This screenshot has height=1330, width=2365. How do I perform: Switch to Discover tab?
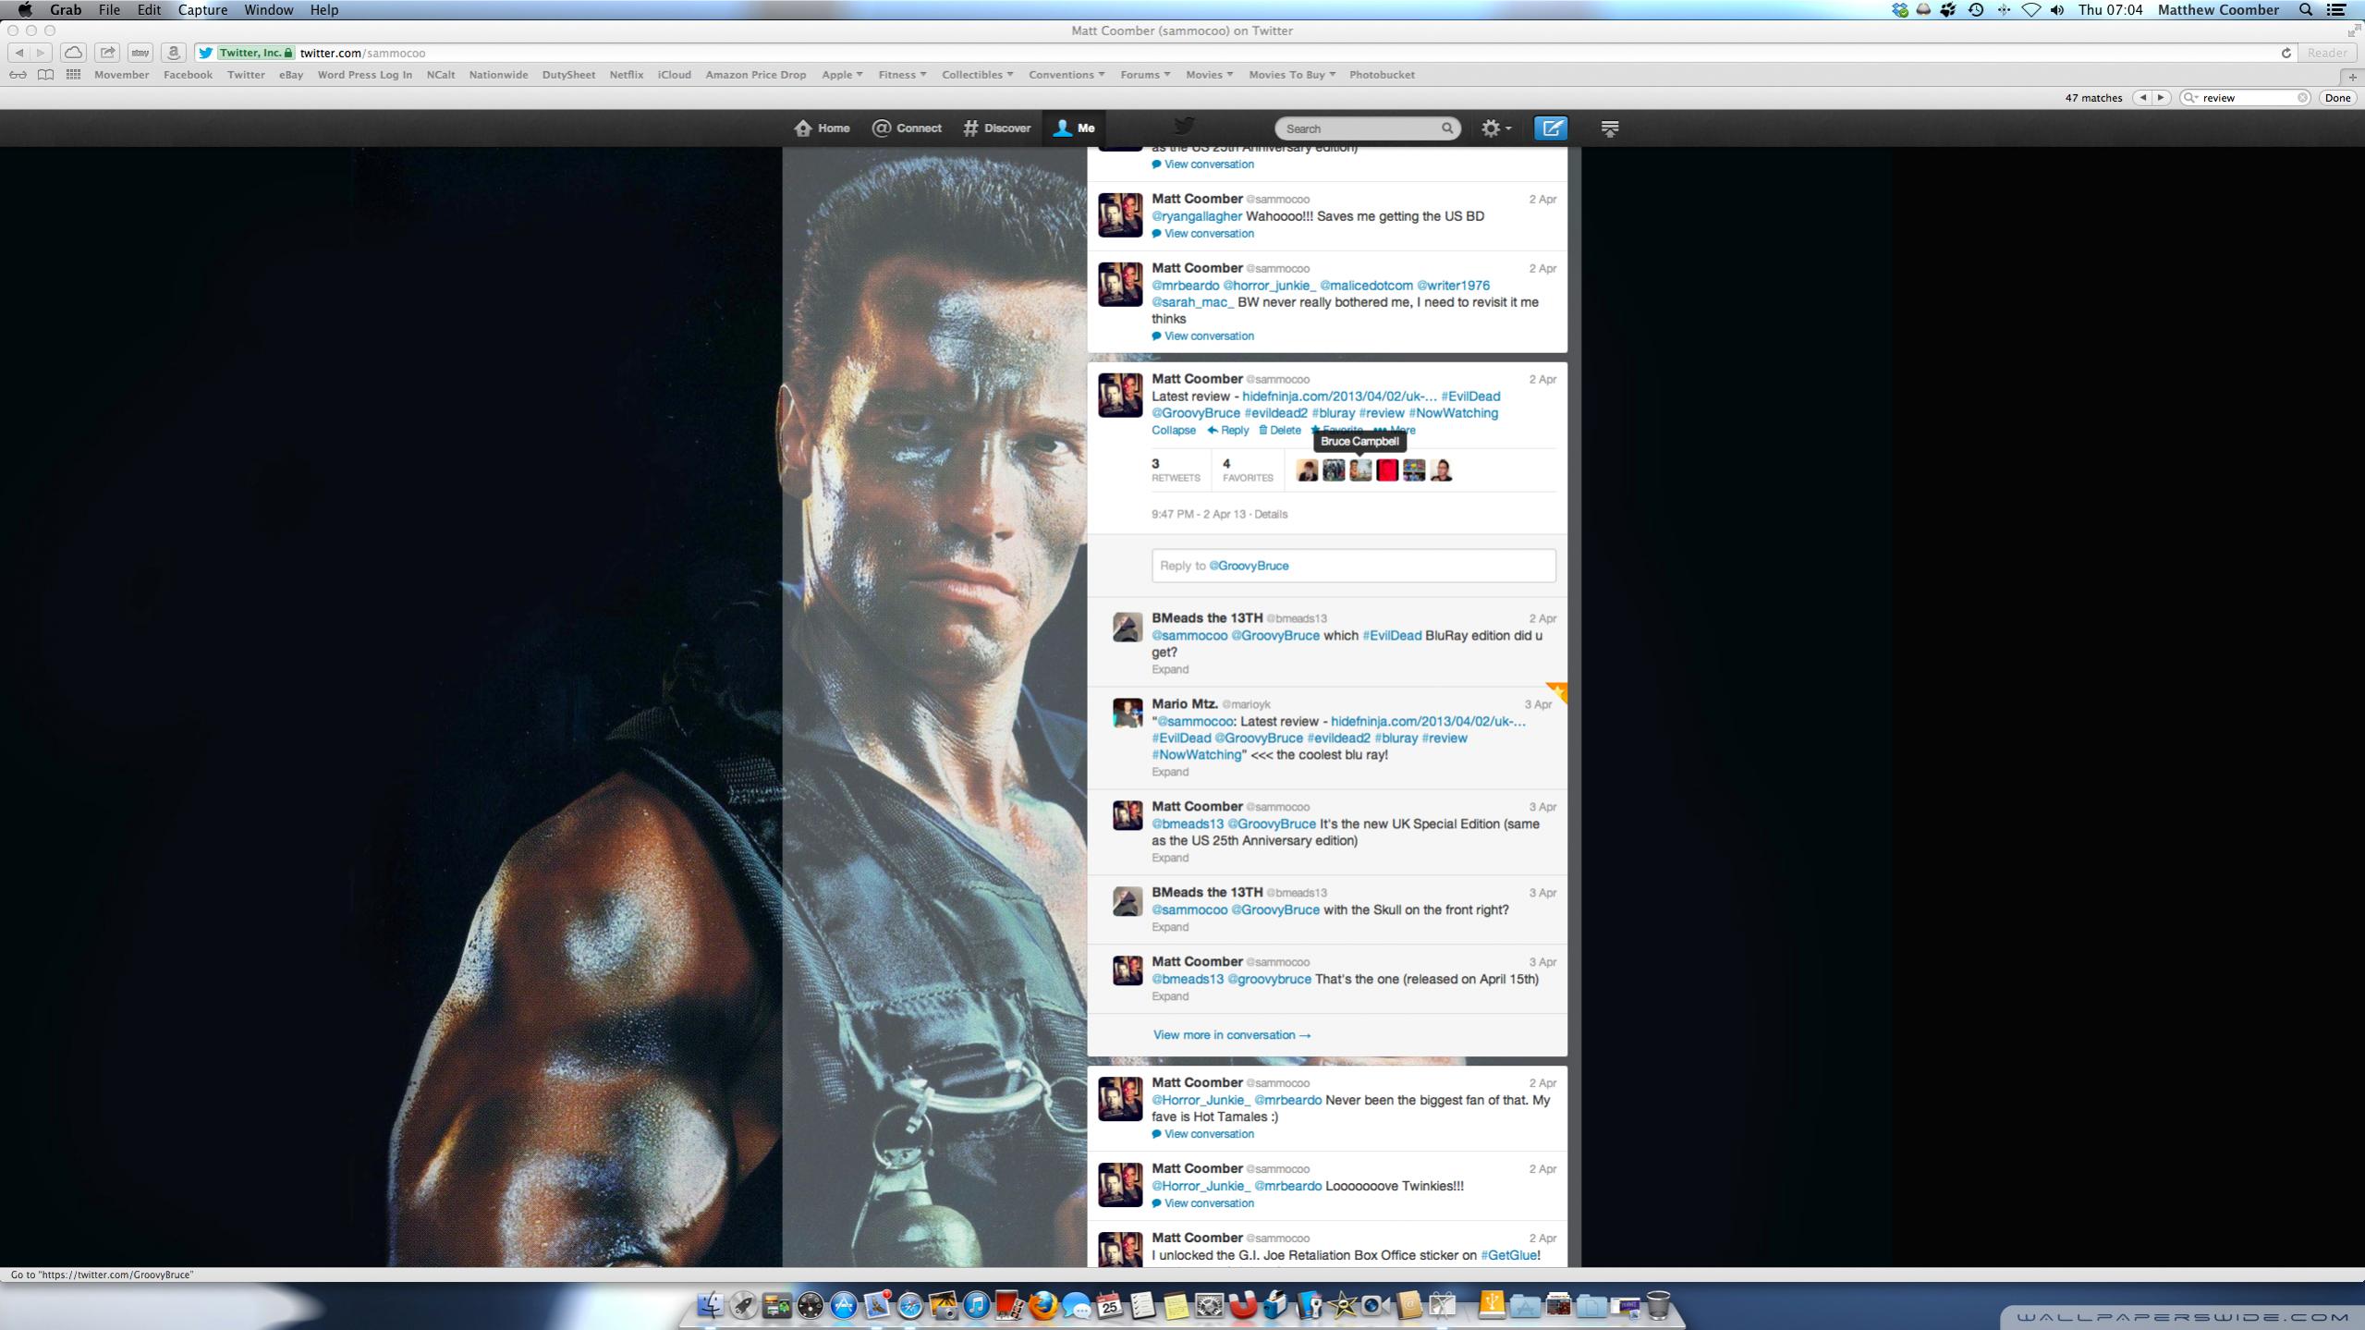pos(996,128)
